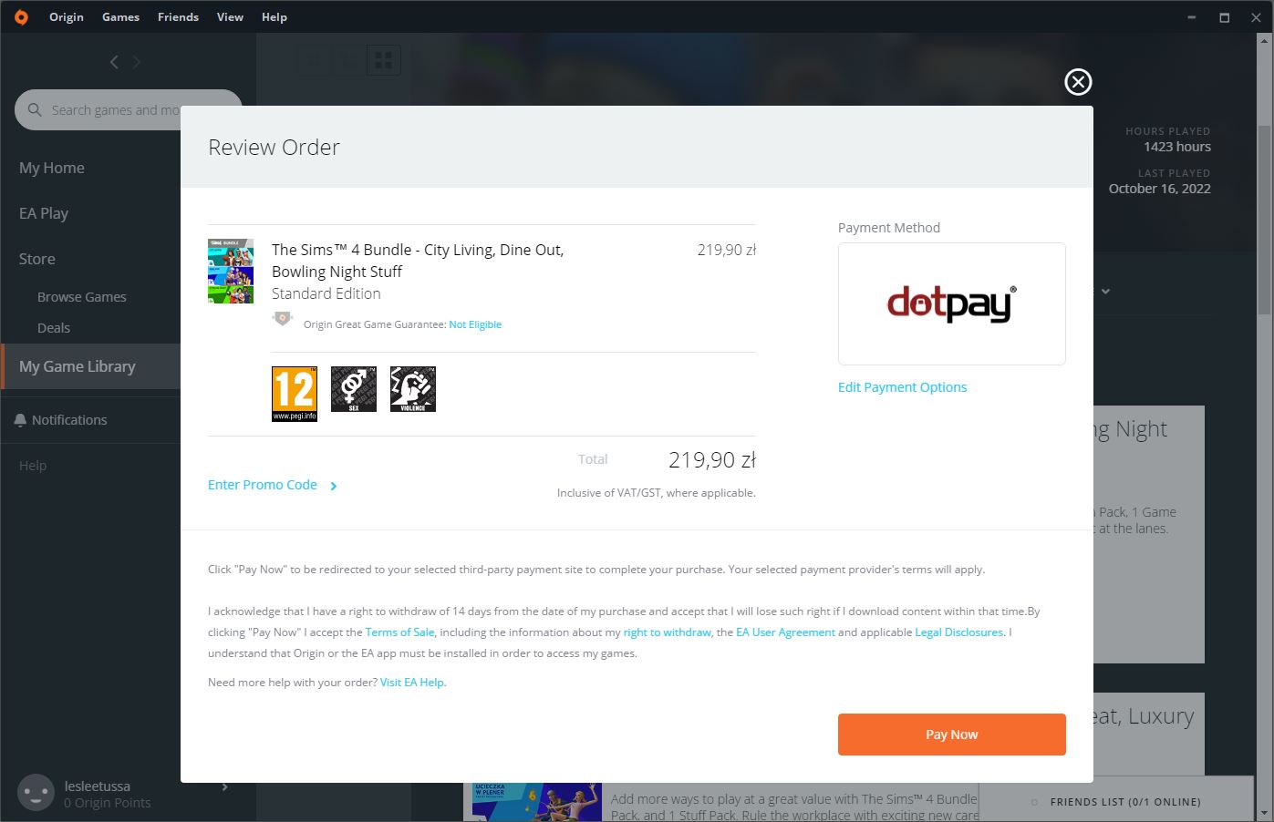Screen dimensions: 1274x822
Task: Click the 0 Origin Points text
Action: [x=108, y=803]
